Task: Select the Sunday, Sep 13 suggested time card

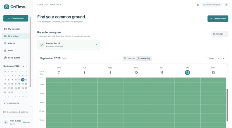Action: coord(69,45)
